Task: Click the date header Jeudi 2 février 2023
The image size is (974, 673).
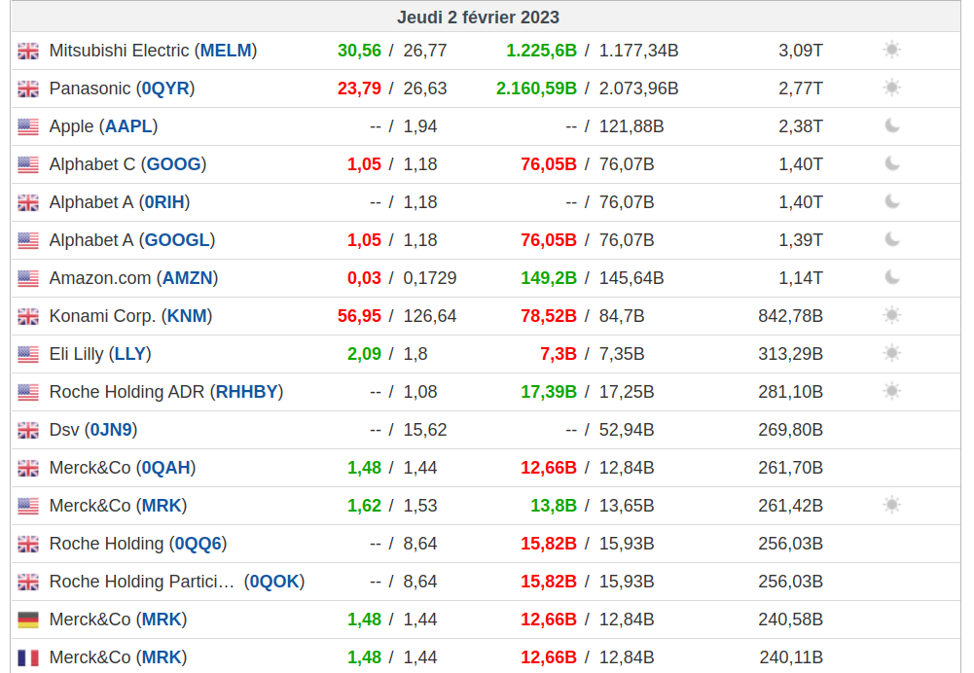Action: pyautogui.click(x=479, y=17)
